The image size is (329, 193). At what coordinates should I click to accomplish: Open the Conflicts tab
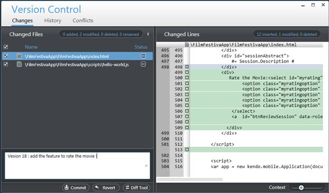83,21
